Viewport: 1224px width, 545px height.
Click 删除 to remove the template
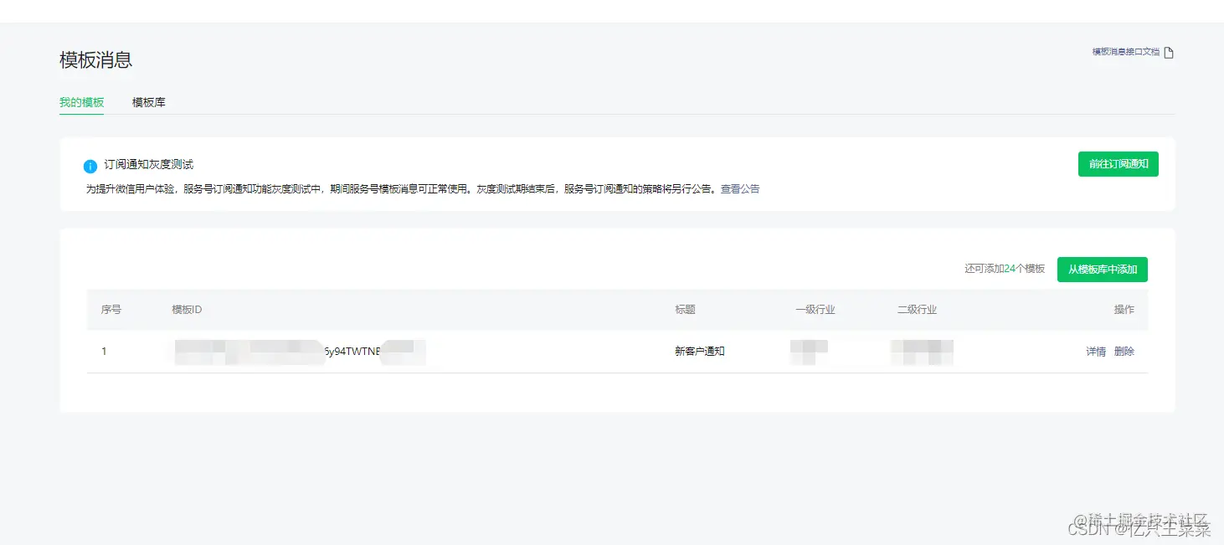1124,351
